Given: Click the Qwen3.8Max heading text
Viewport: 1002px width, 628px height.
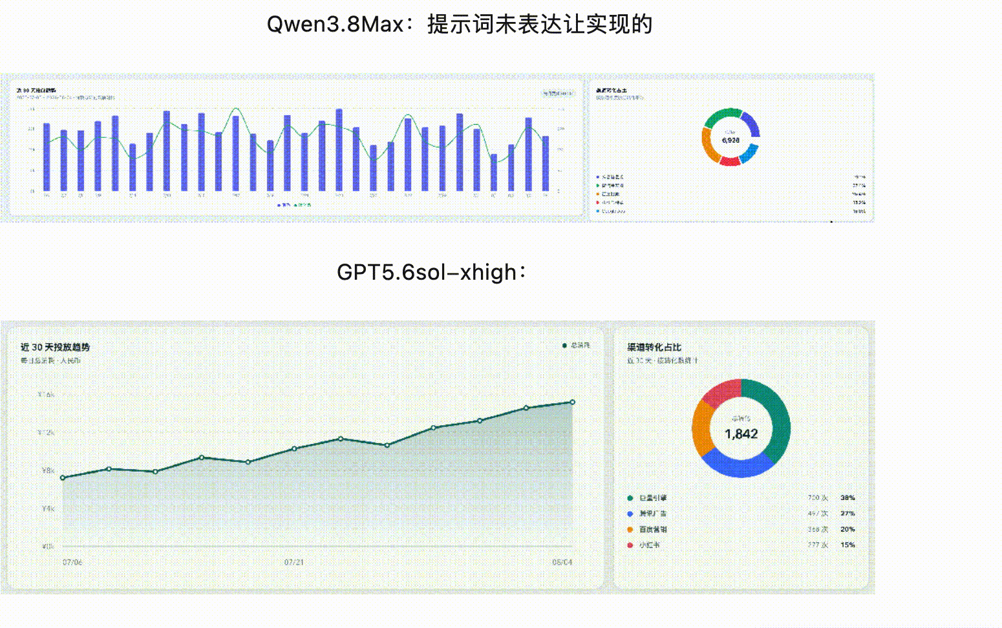Looking at the screenshot, I should [460, 25].
